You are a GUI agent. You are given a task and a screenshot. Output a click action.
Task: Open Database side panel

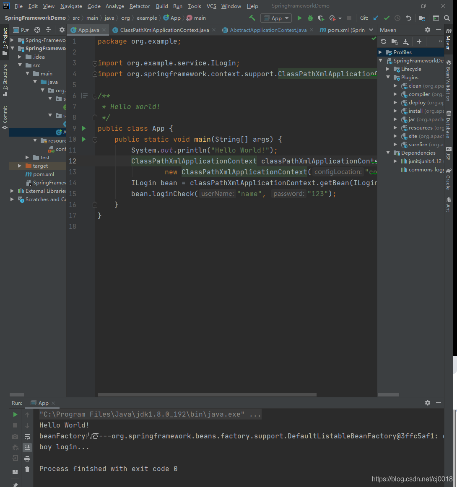click(448, 124)
